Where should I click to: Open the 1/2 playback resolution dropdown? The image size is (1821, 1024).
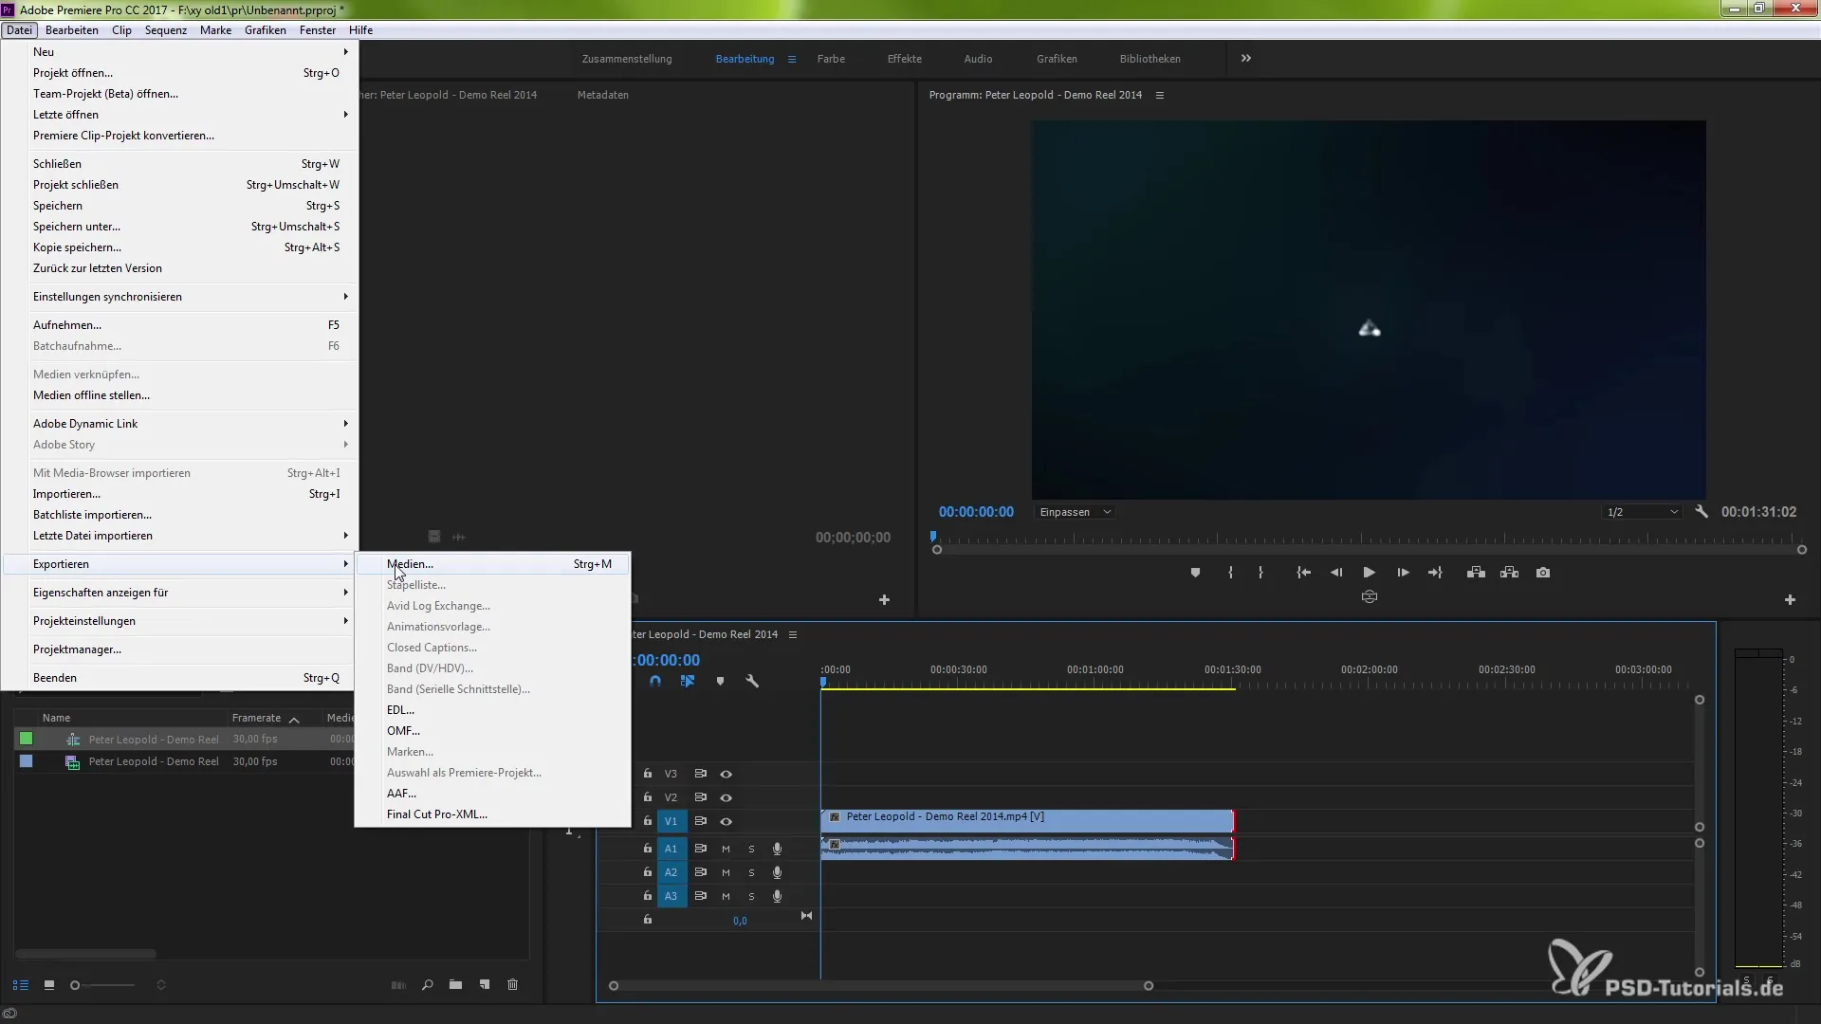click(1642, 512)
